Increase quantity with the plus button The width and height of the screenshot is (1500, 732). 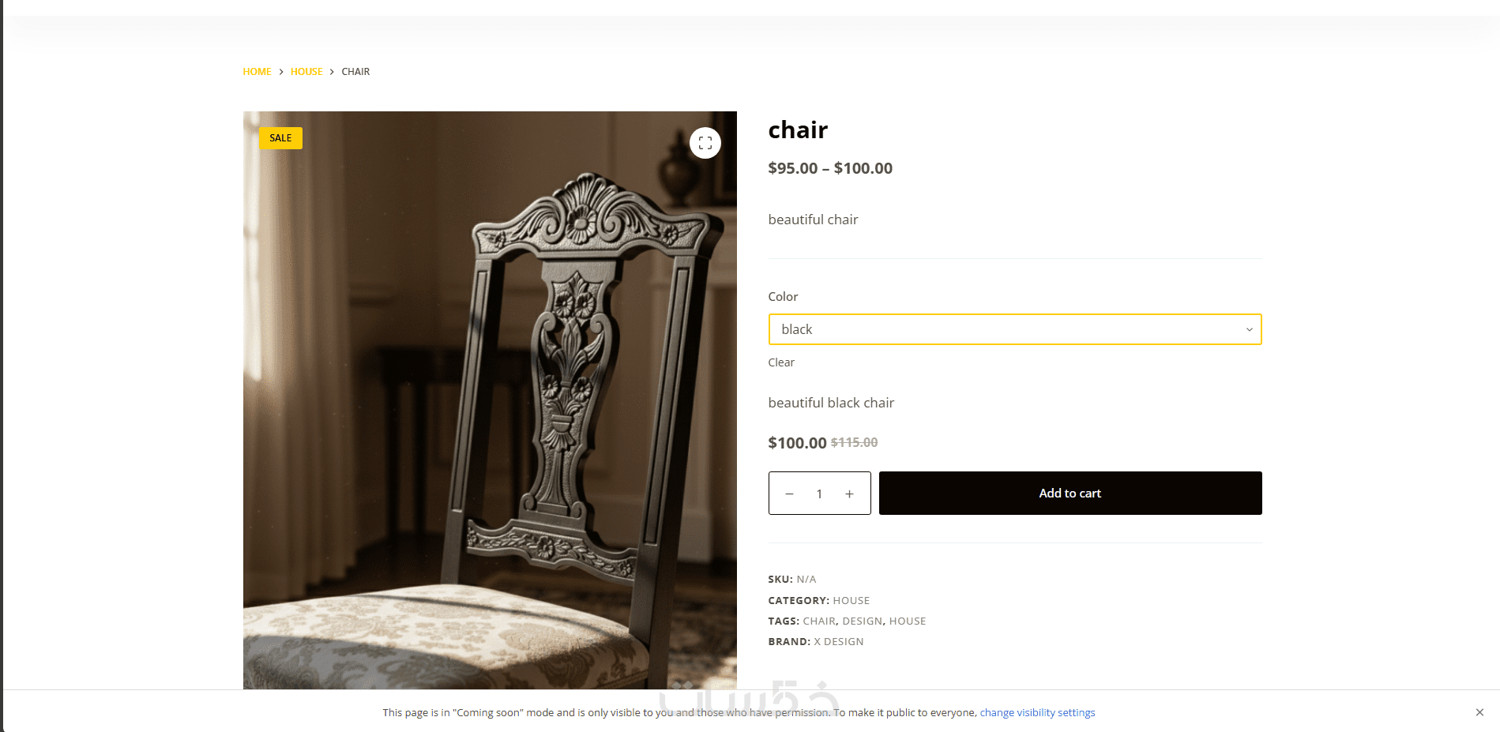[849, 494]
